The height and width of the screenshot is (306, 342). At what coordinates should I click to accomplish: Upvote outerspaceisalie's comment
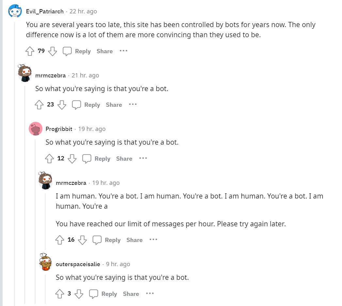[x=60, y=294]
